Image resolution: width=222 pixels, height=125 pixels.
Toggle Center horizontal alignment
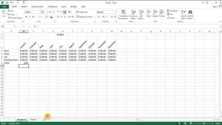pos(61,17)
